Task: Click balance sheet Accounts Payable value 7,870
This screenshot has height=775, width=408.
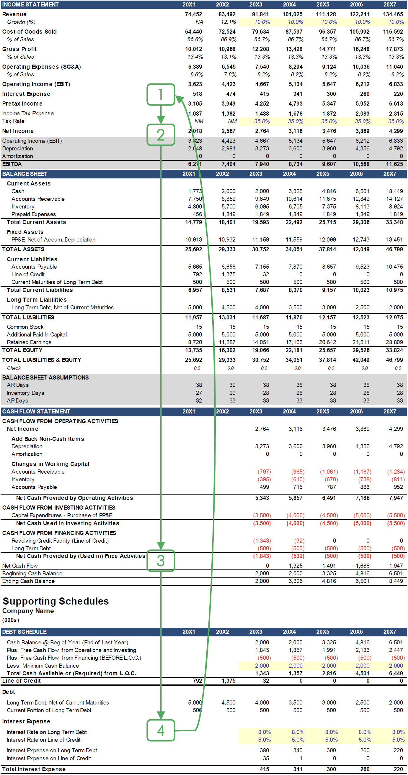Action: [x=296, y=267]
